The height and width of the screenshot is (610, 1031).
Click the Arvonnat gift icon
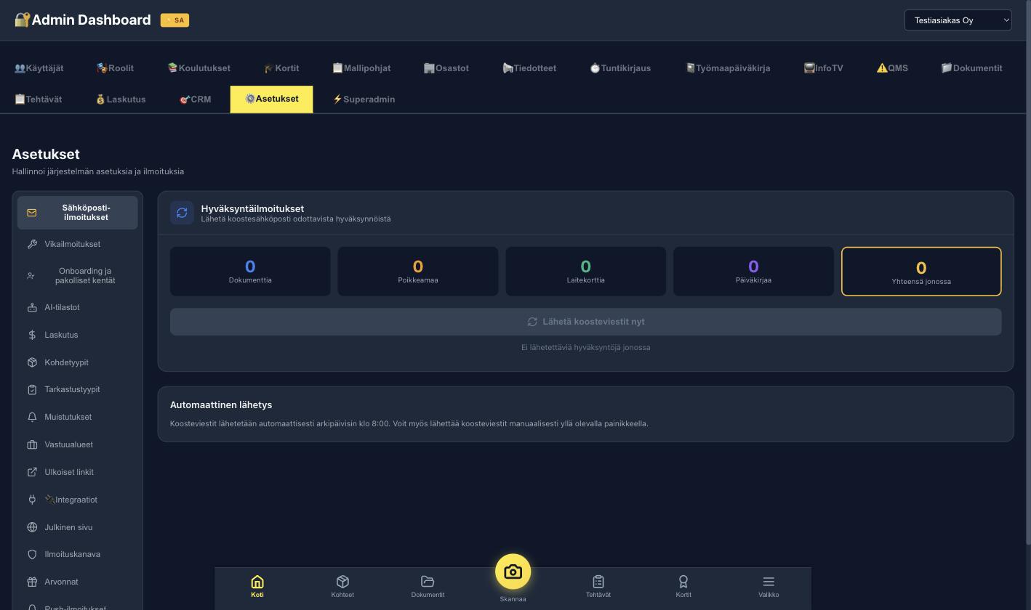coord(32,582)
